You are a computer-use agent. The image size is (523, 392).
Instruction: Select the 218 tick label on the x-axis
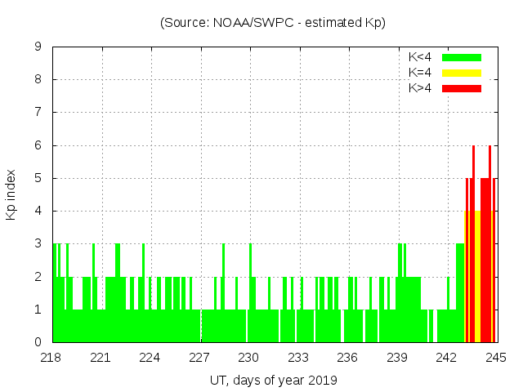point(51,358)
